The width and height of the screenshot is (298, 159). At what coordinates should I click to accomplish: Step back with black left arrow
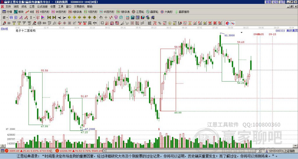pos(59,17)
